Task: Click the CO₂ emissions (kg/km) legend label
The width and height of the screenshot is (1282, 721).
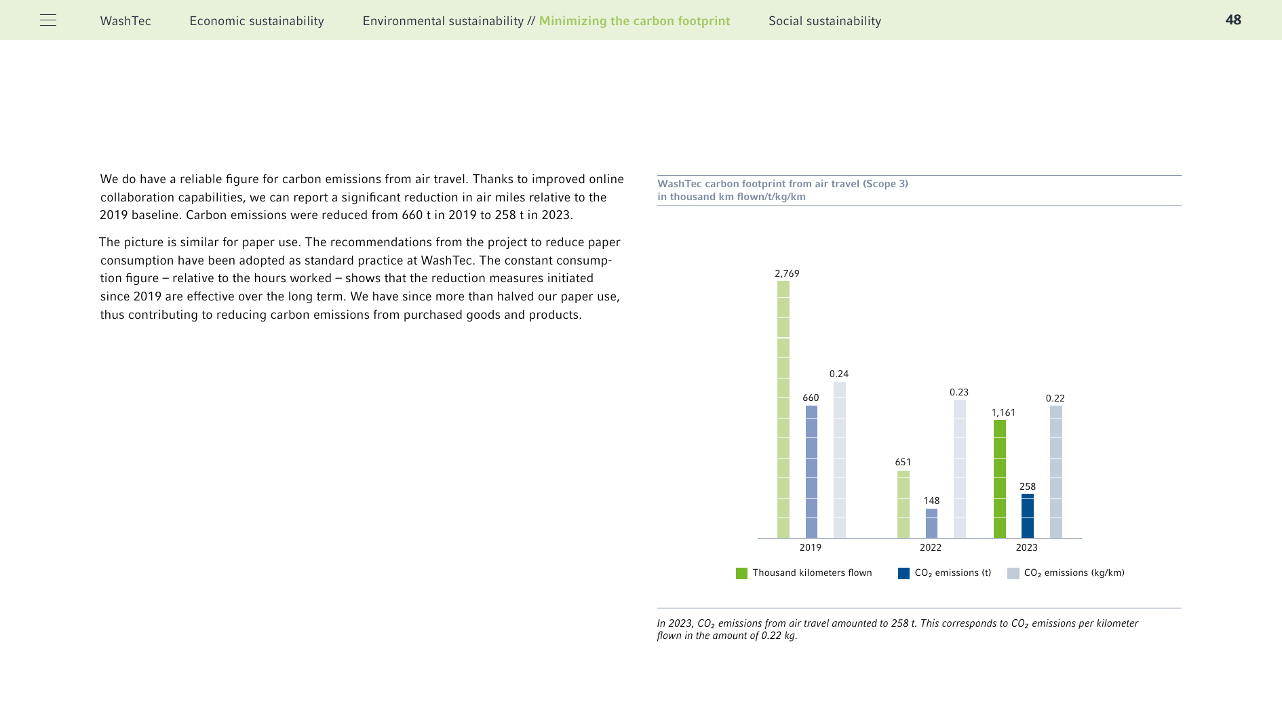Action: (1074, 573)
